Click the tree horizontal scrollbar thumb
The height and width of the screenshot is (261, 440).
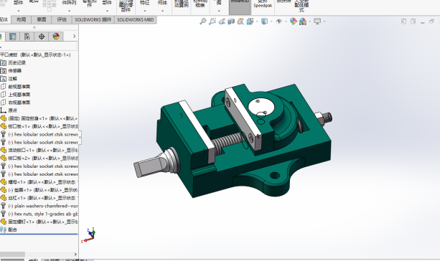tap(12, 255)
